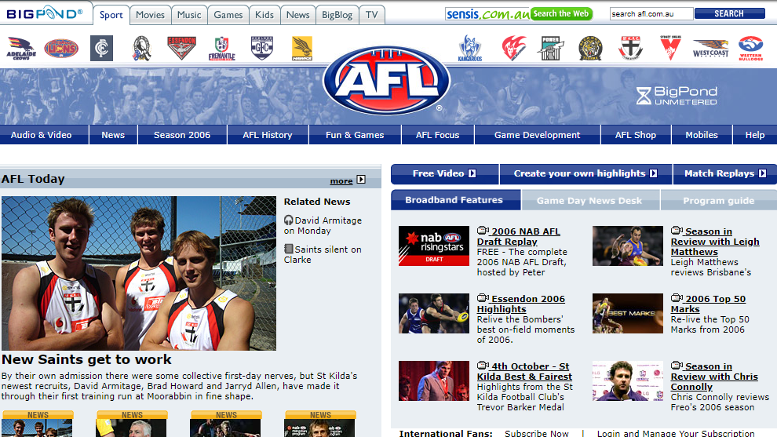Open the more link in AFL Today
The width and height of the screenshot is (777, 437).
341,181
